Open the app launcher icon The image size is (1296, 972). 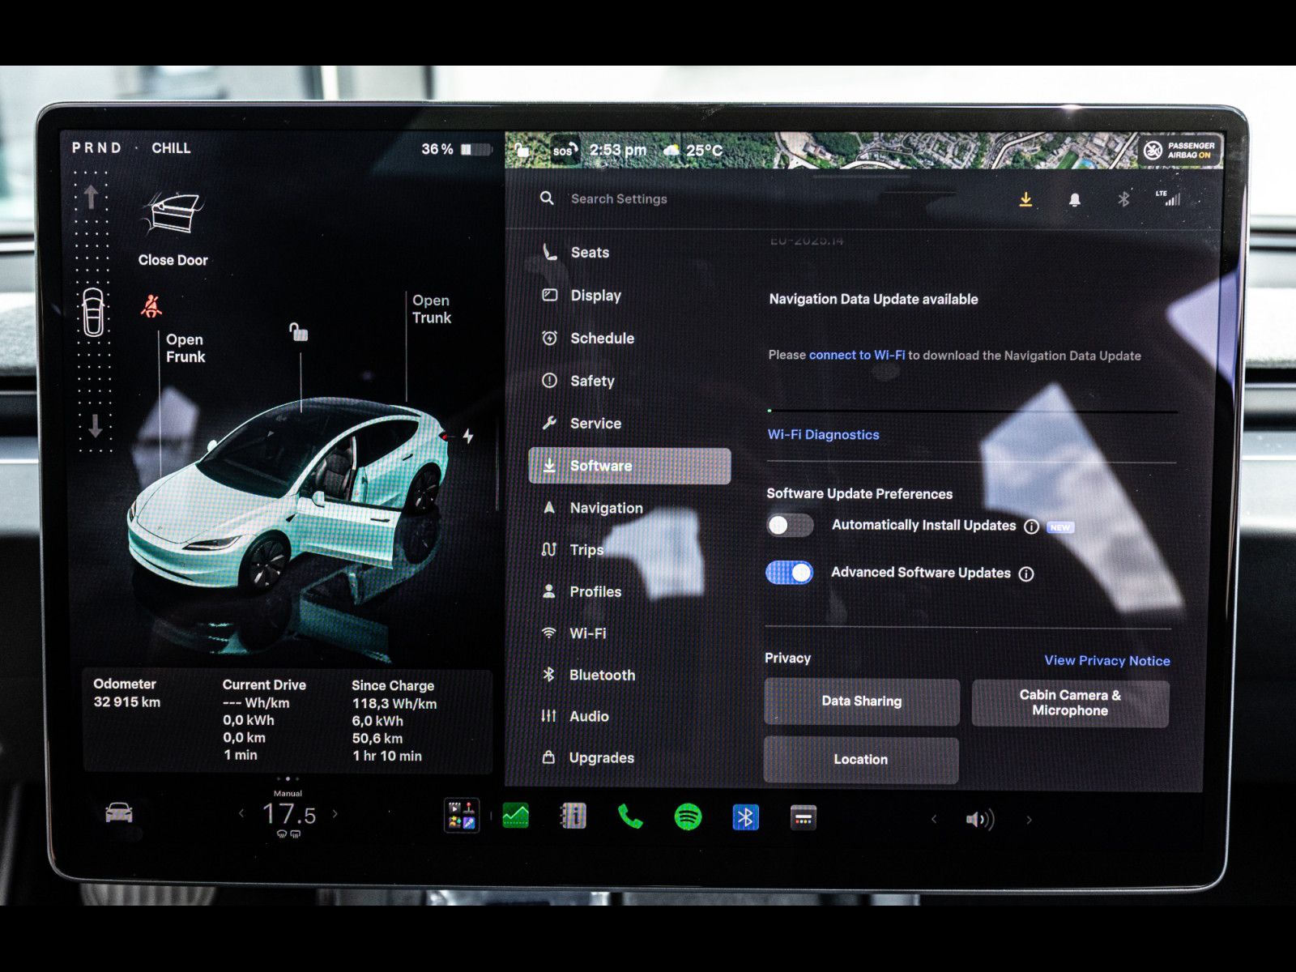(462, 815)
